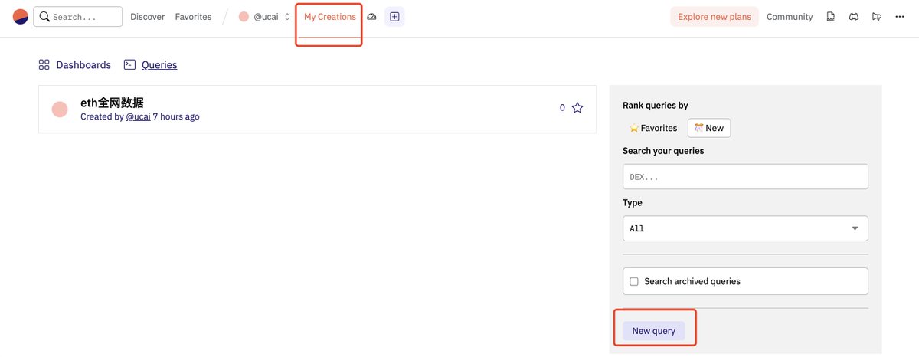Open the three-dot more menu
The height and width of the screenshot is (357, 919).
pos(899,17)
